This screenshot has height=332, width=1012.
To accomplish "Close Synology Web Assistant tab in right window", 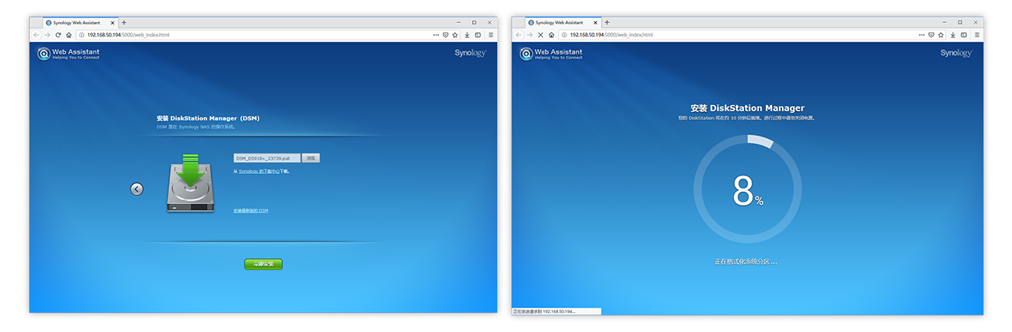I will (595, 22).
